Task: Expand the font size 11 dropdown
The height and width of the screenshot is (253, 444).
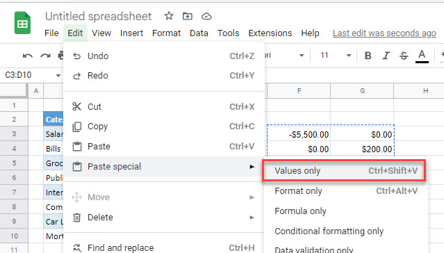Action: (349, 56)
